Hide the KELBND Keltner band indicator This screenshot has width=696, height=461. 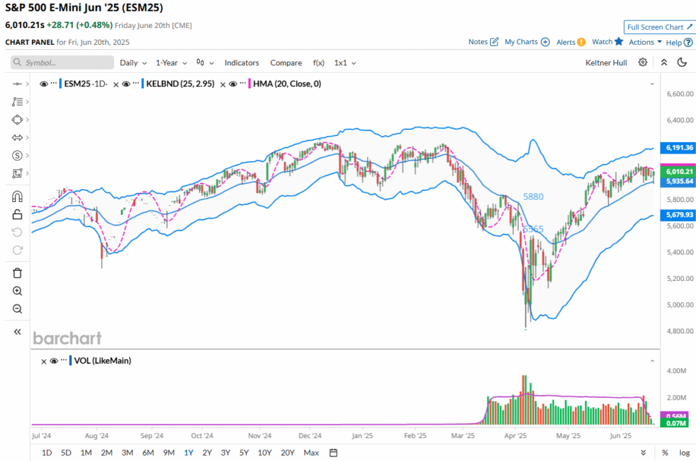(126, 84)
